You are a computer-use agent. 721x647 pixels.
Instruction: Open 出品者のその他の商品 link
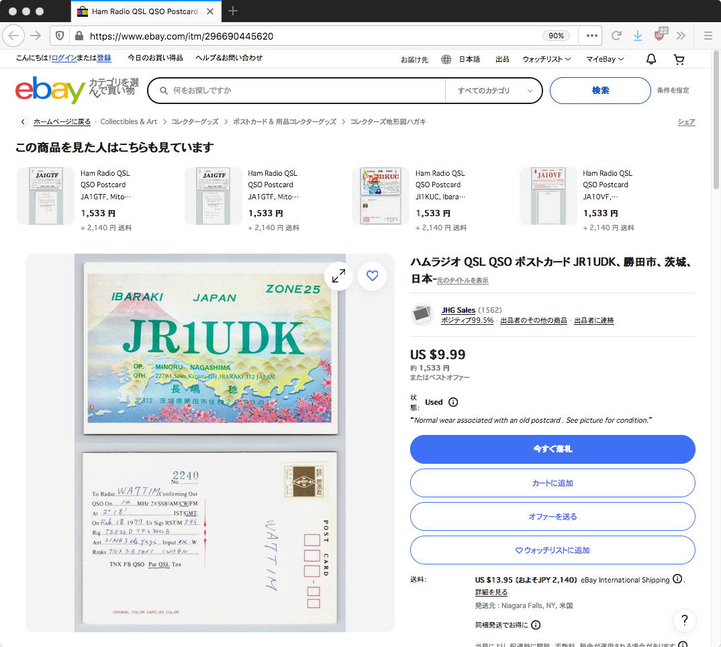534,321
